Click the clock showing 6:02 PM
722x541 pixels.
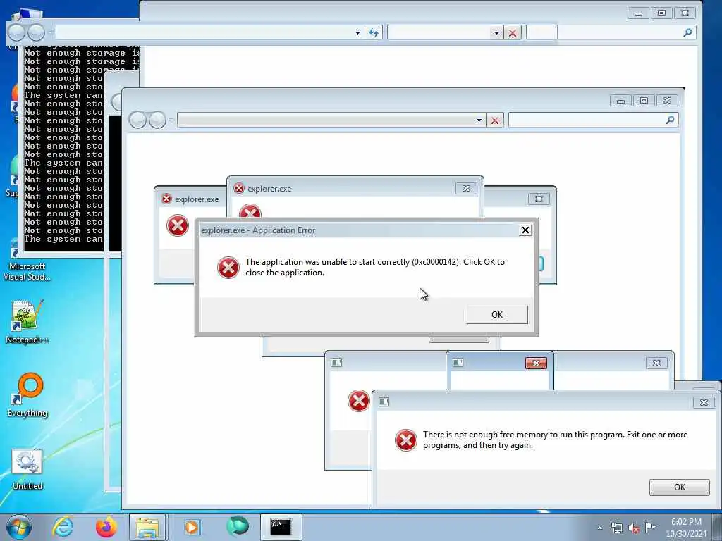[686, 522]
